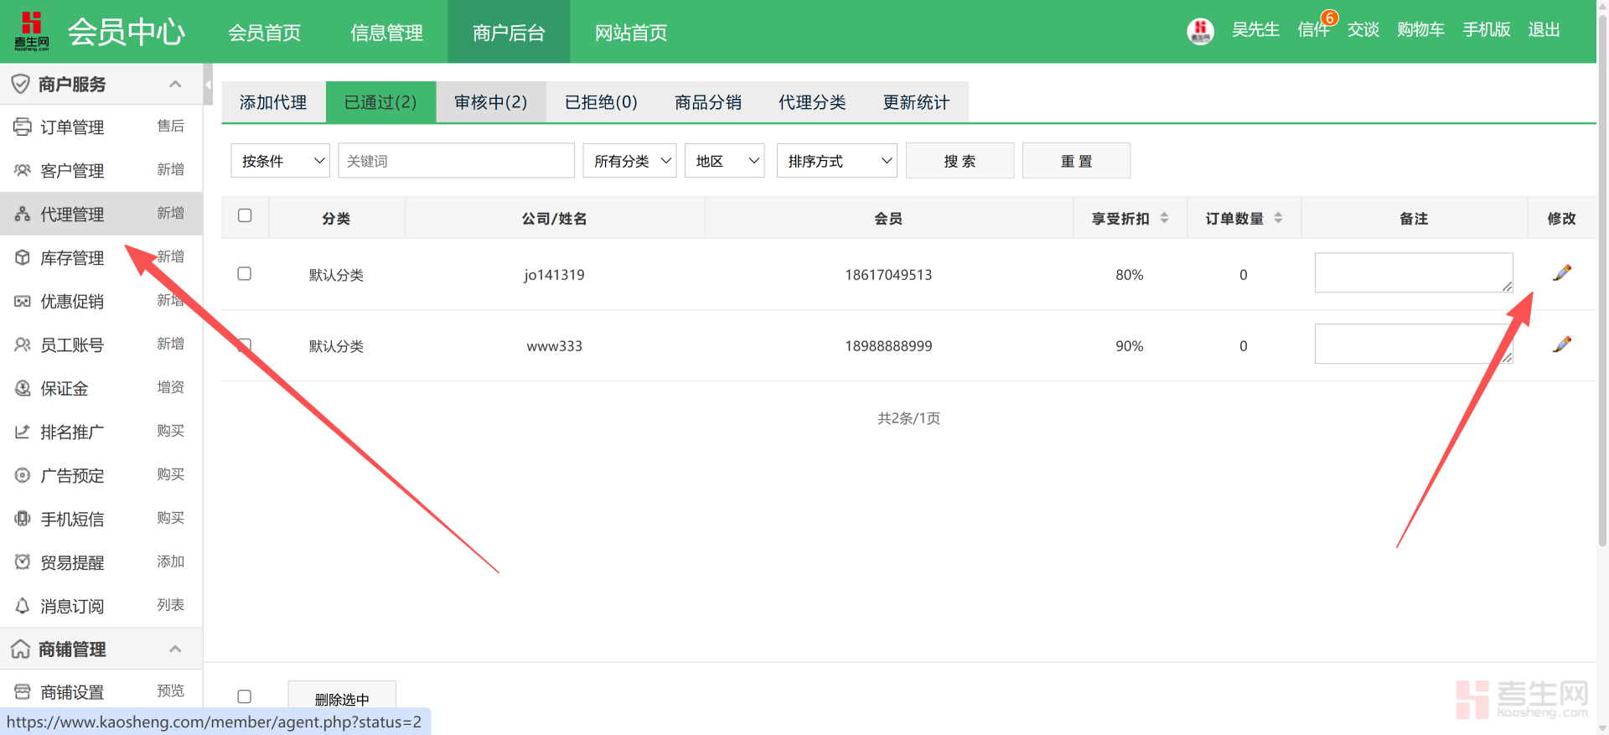The image size is (1609, 735).
Task: Open the 所有分类 dropdown
Action: click(x=629, y=161)
